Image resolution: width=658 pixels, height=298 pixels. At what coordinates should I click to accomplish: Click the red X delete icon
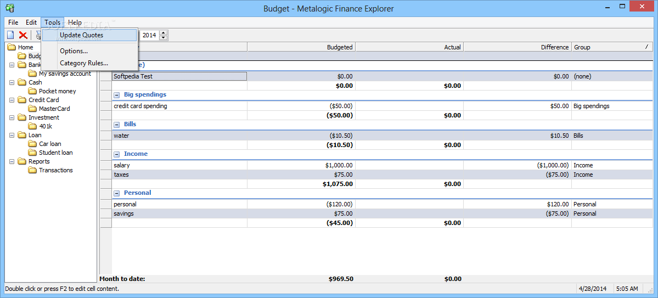point(23,35)
